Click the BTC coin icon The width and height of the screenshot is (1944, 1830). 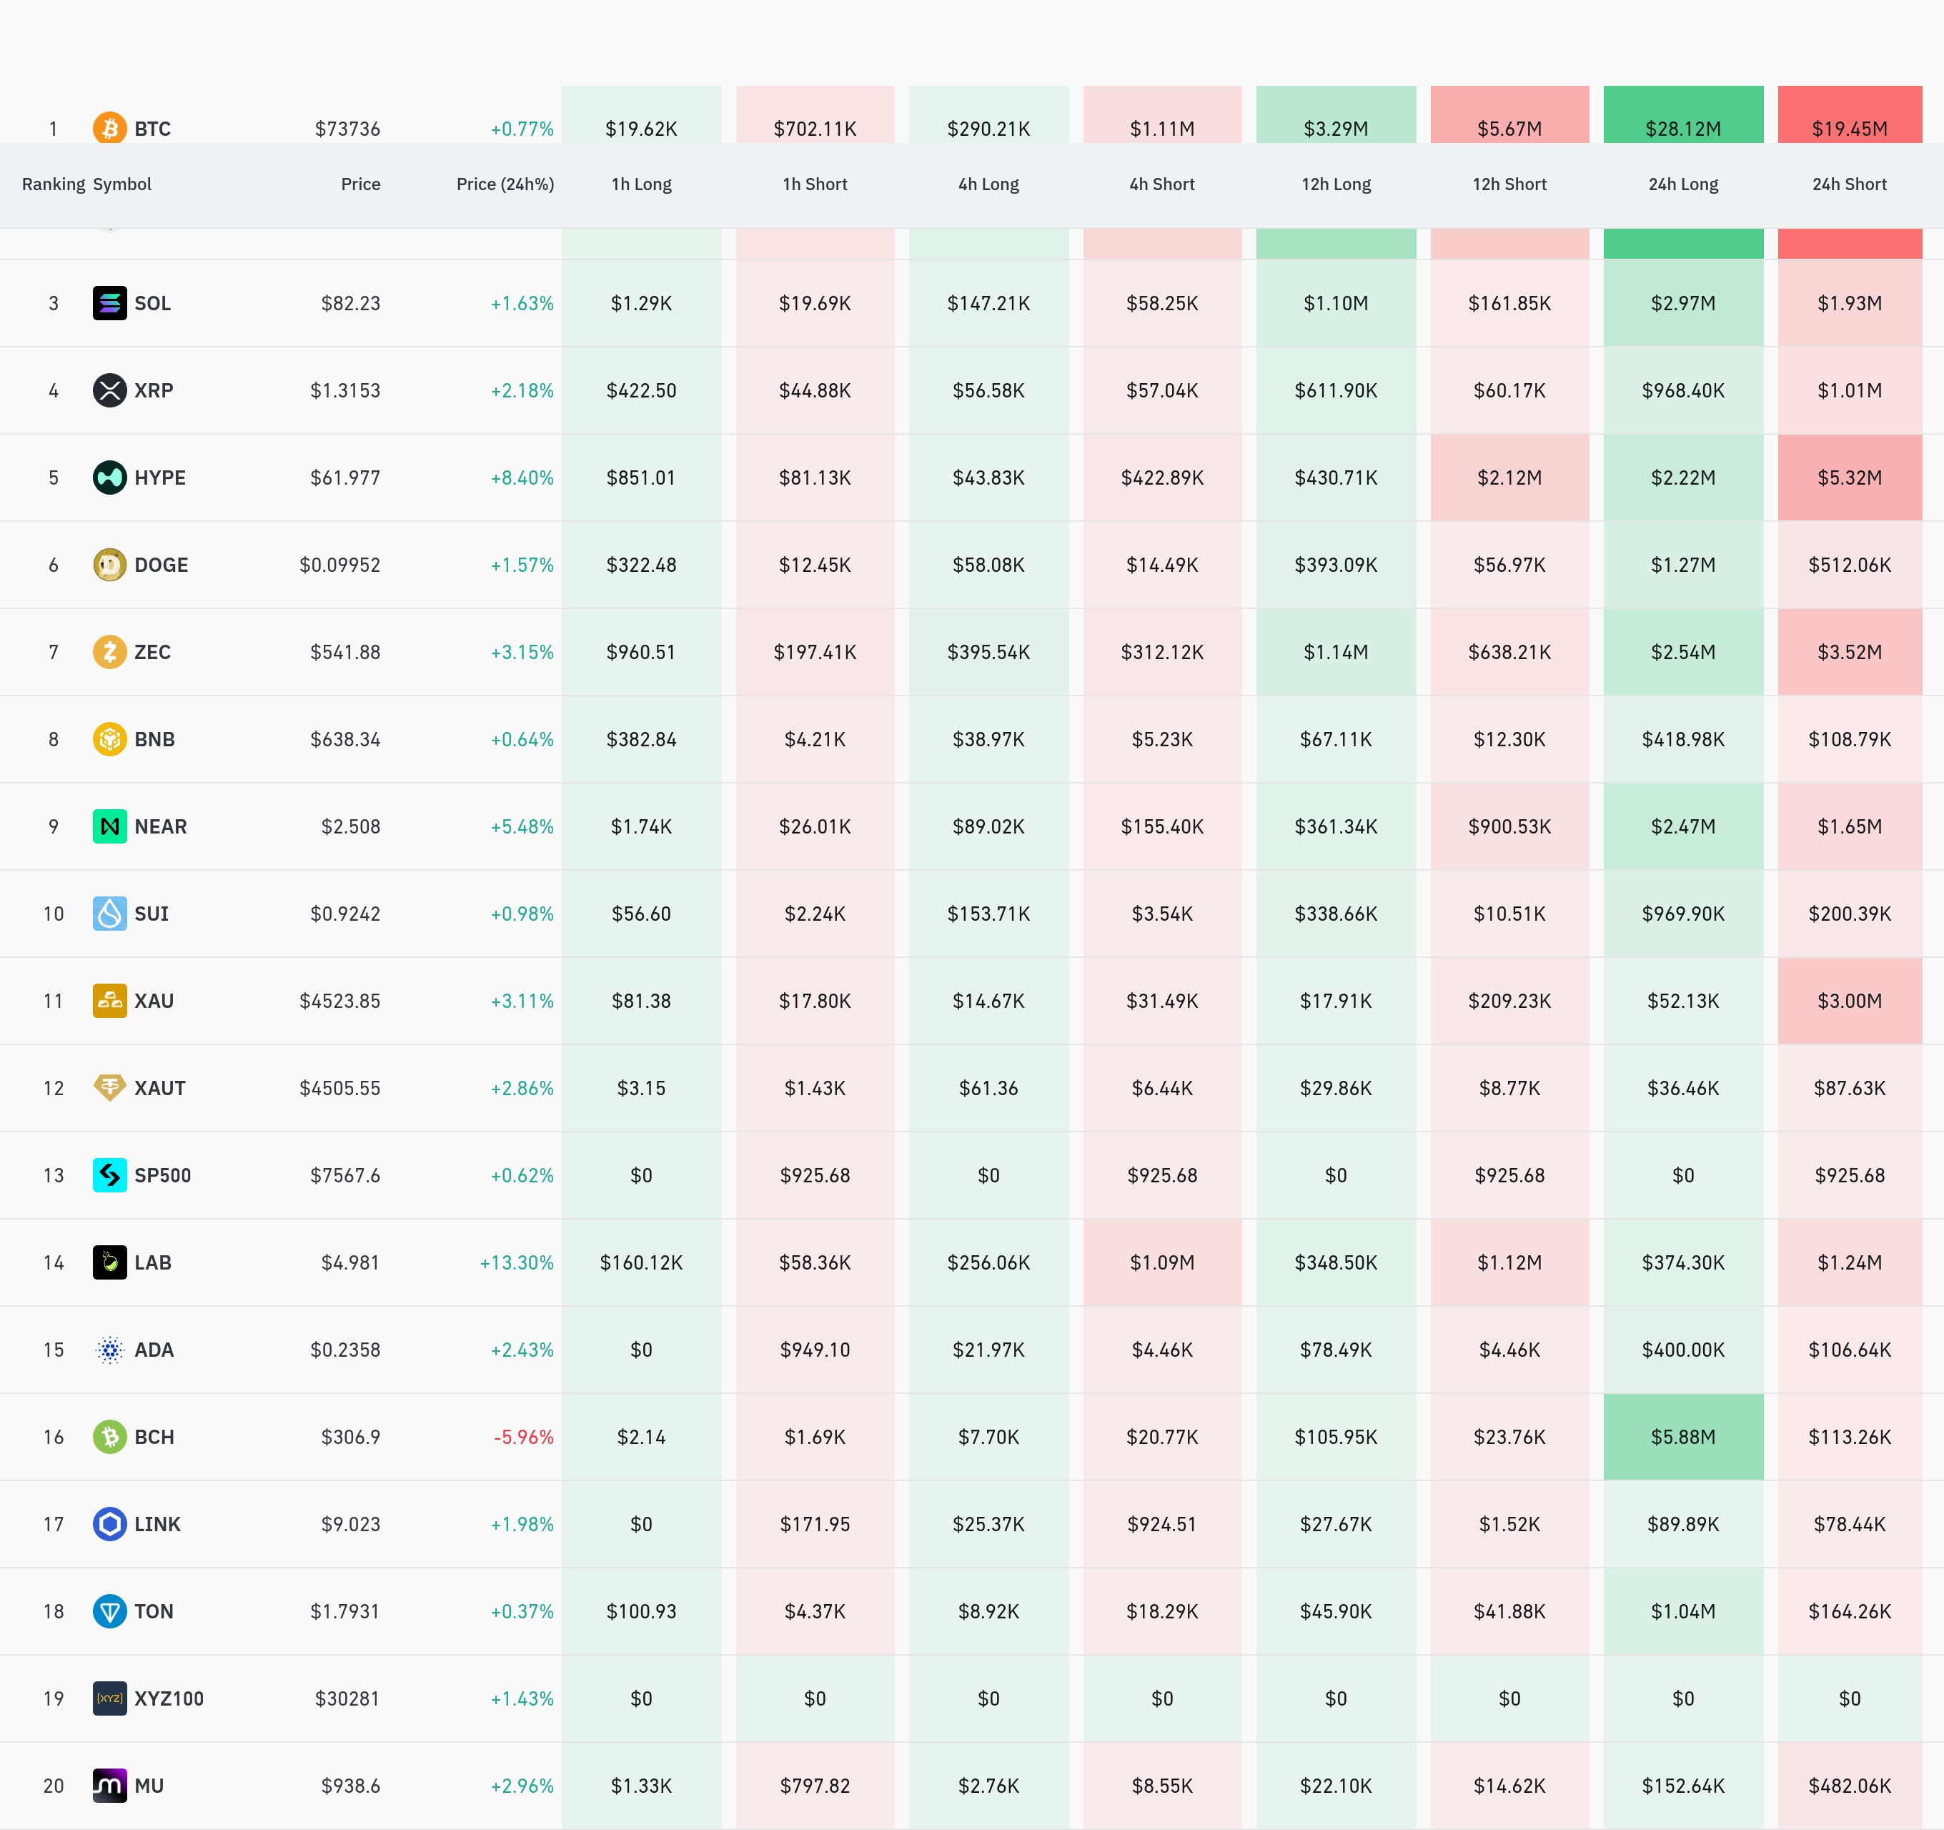pyautogui.click(x=109, y=127)
